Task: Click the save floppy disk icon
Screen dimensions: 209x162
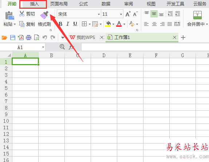Action: tap(13, 37)
